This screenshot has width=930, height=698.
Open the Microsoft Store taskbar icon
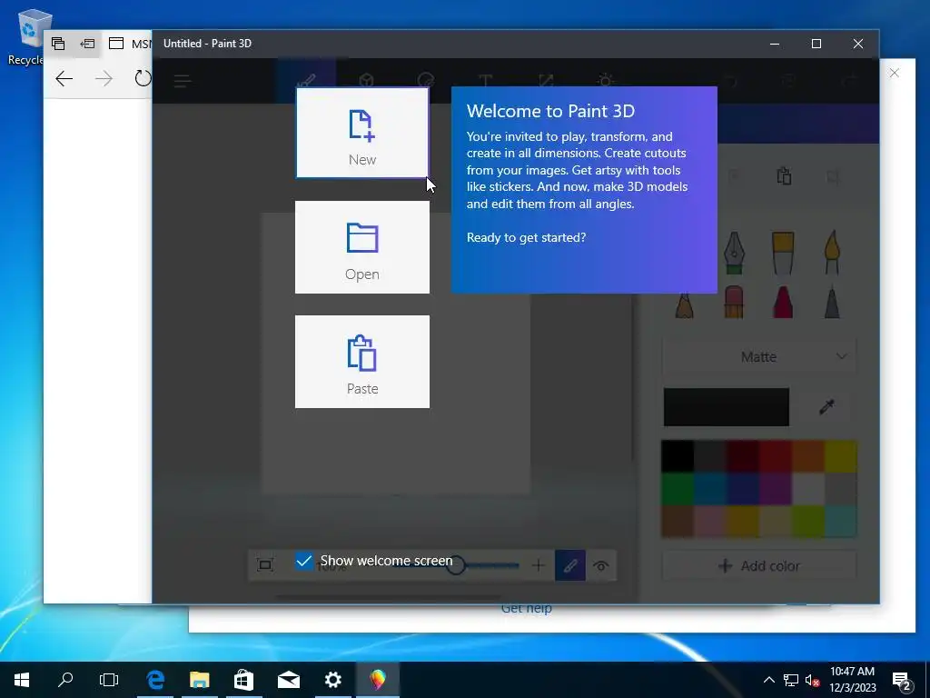[243, 680]
